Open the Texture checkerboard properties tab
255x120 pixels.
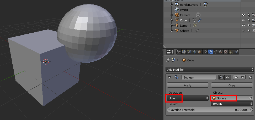tap(226, 52)
